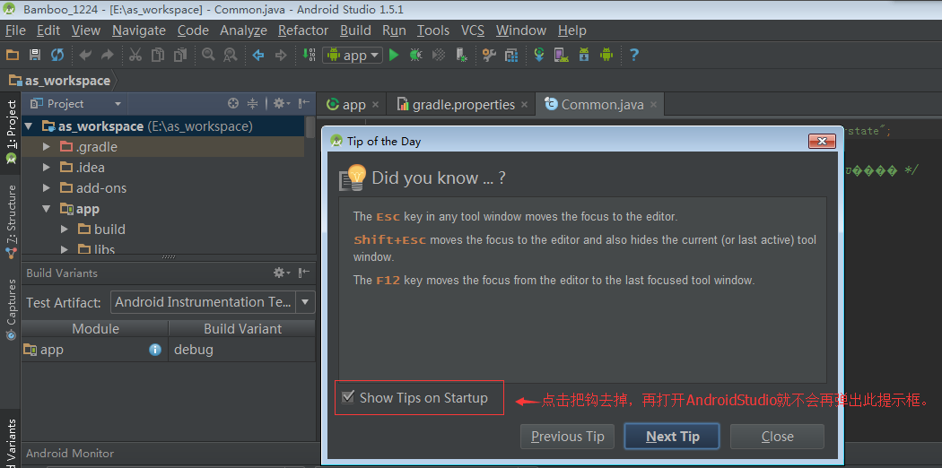
Task: Hide the Project panel with hide icon
Action: [305, 103]
